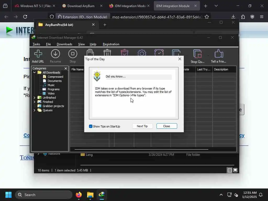Open a new Firefox tab
Screen dimensions: 268x201
pos(206,6)
